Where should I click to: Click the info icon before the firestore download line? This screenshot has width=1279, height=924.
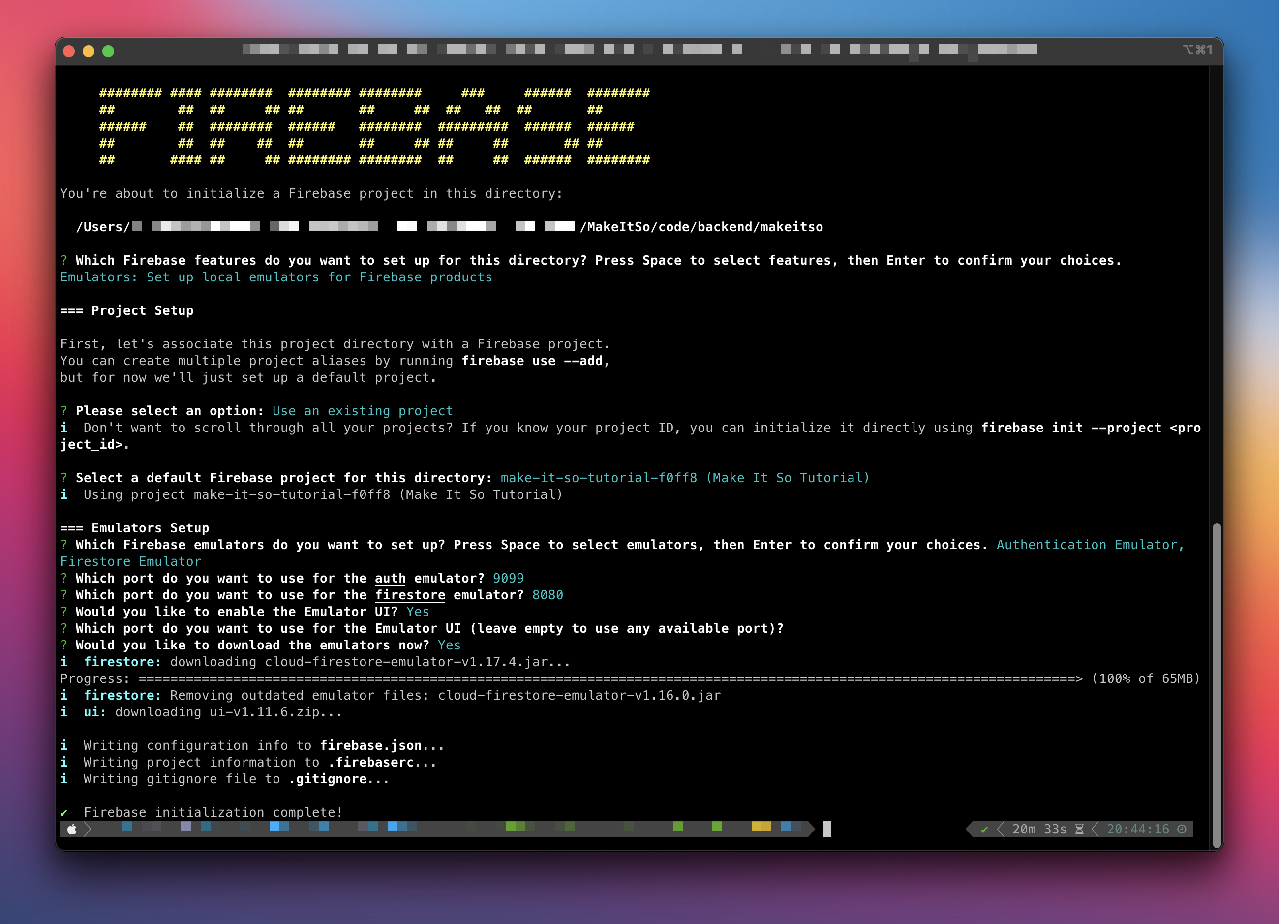click(64, 662)
